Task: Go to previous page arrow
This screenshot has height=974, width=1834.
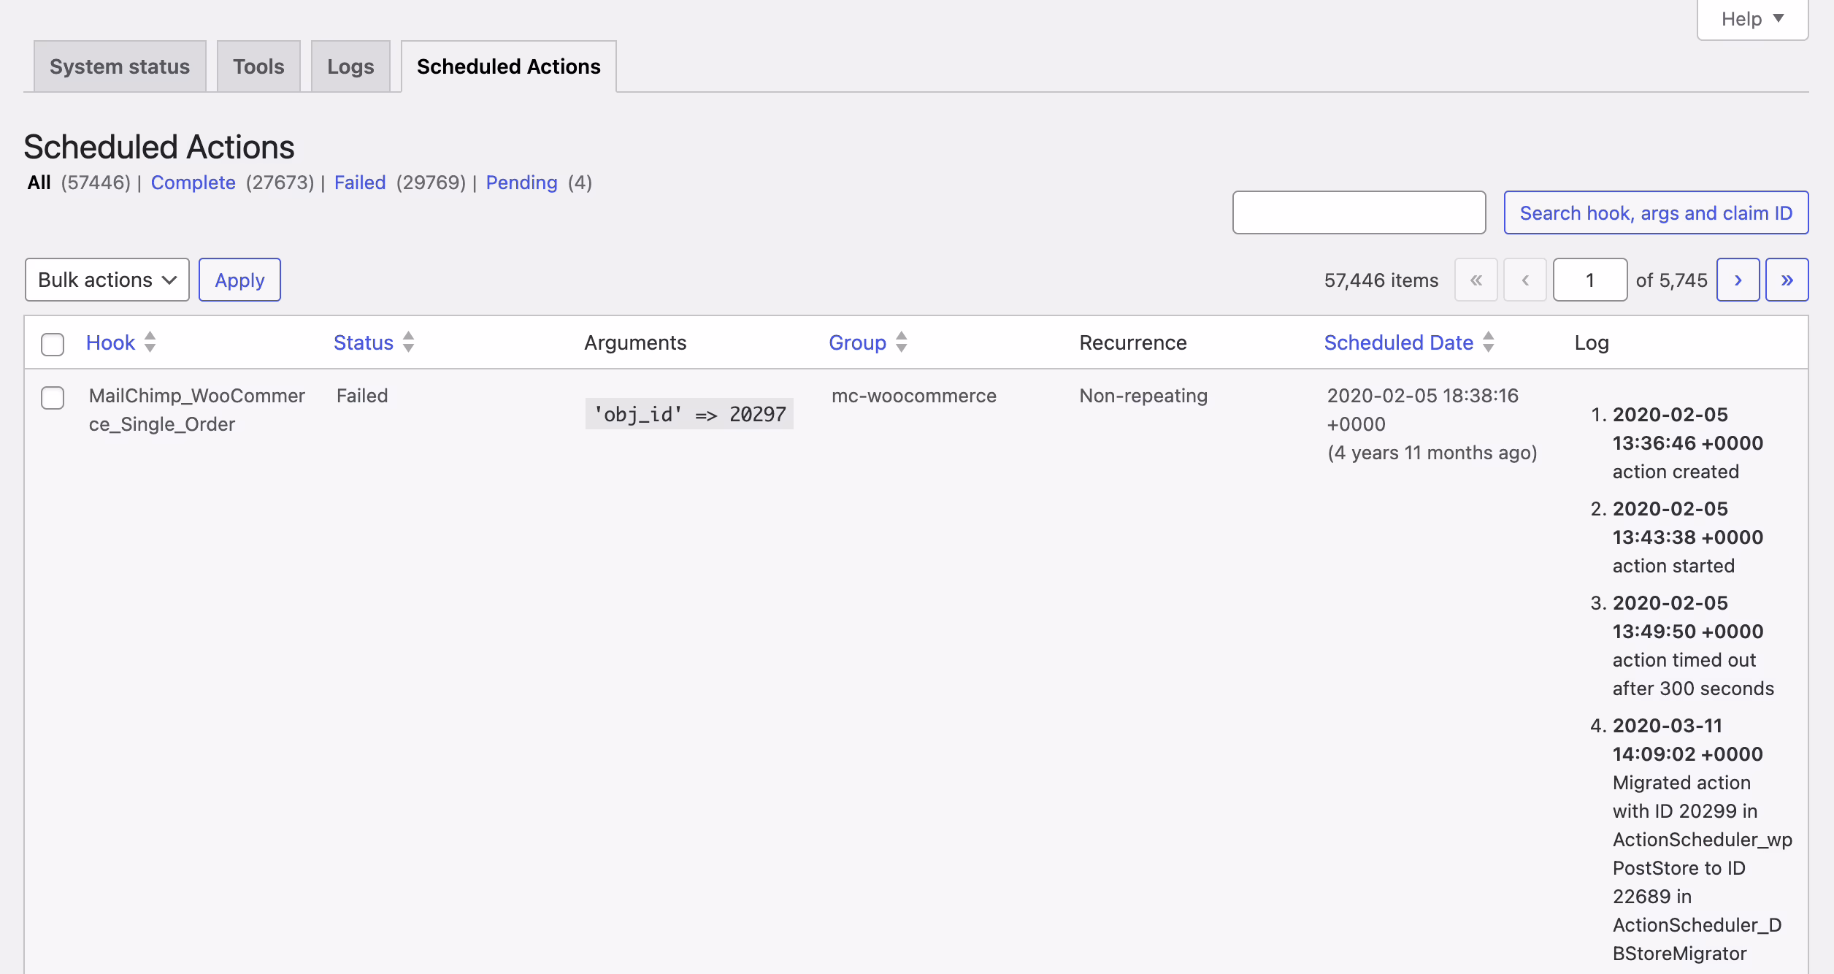Action: (1524, 280)
